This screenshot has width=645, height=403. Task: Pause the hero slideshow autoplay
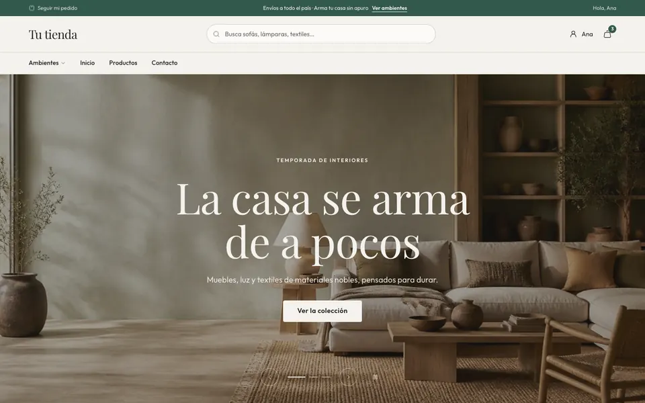coord(375,377)
